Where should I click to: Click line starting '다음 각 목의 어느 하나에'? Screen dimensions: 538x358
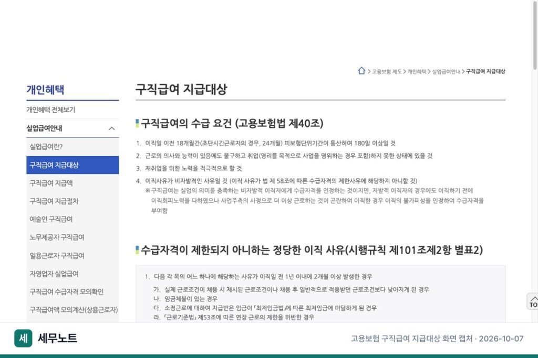263,277
